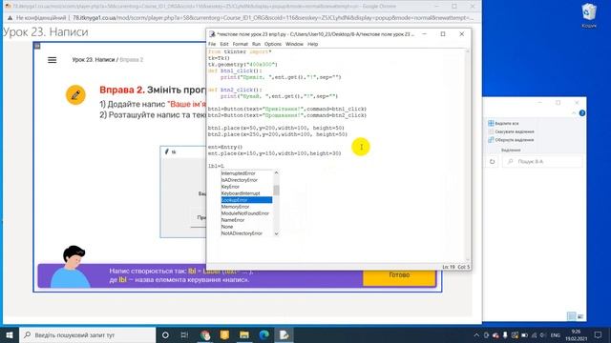
Task: Open Chrome from the taskbar
Action: click(x=205, y=334)
